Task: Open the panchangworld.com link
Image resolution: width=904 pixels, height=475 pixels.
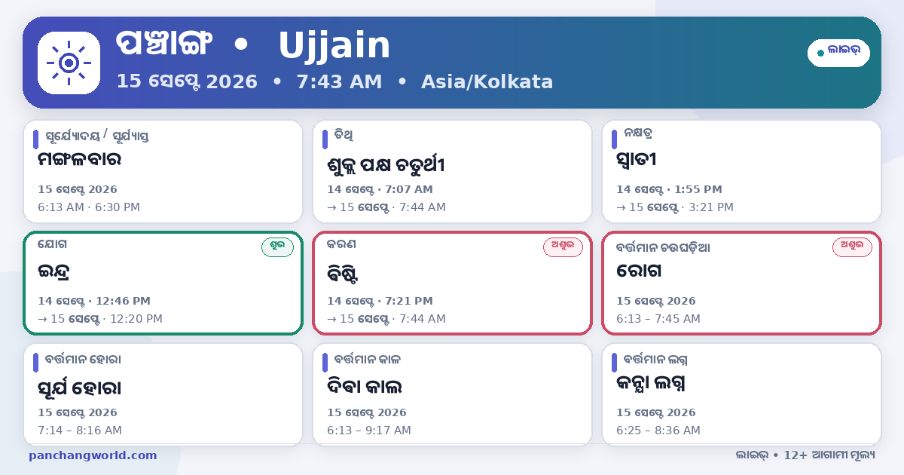Action: click(x=93, y=455)
